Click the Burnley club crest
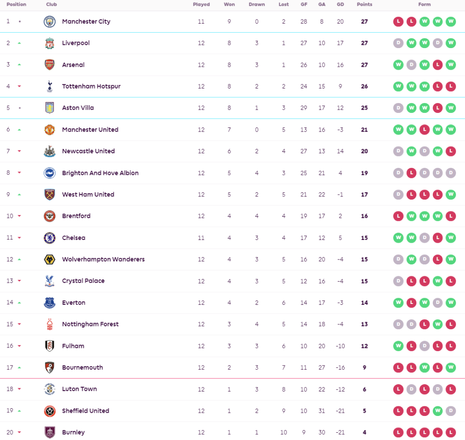This screenshot has width=465, height=440. (x=49, y=432)
